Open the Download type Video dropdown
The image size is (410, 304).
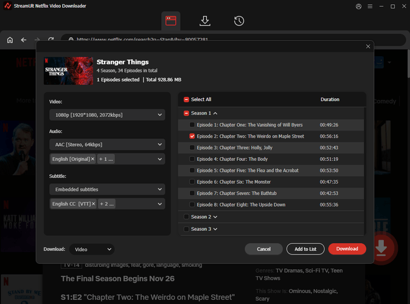tap(92, 249)
